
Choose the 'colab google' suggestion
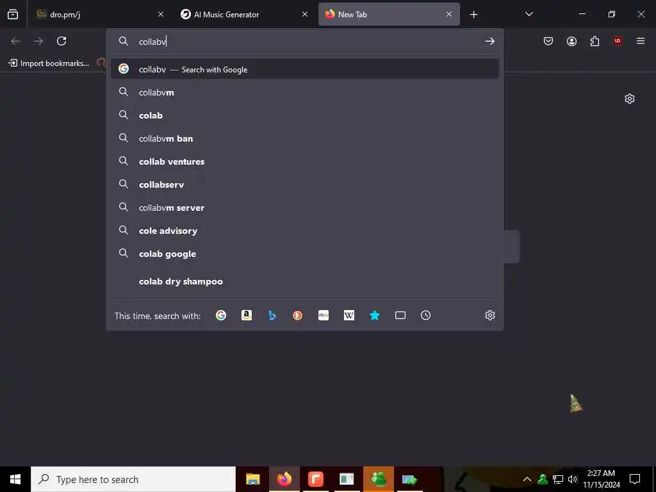pyautogui.click(x=304, y=254)
